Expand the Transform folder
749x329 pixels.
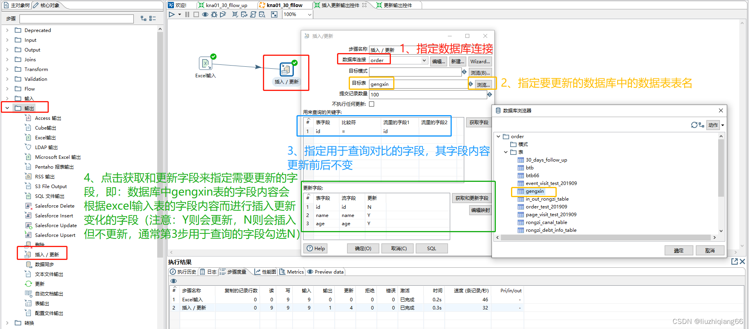coord(7,69)
